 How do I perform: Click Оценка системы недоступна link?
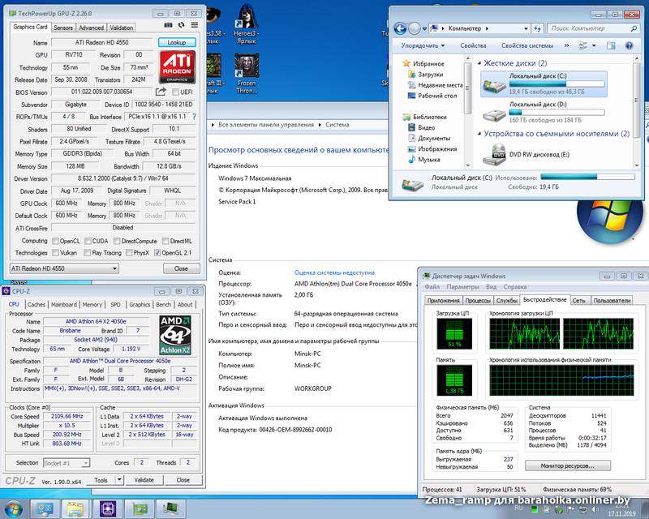coord(334,272)
